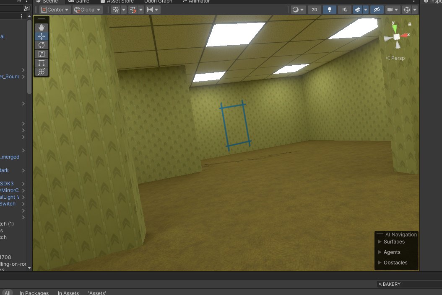Click the hierarchy search-by-type icon
442x295 pixels.
27,8
